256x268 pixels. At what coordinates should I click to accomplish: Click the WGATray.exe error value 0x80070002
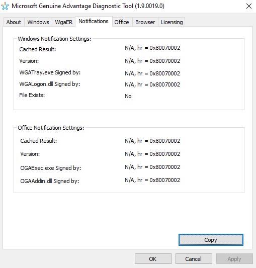[164, 73]
